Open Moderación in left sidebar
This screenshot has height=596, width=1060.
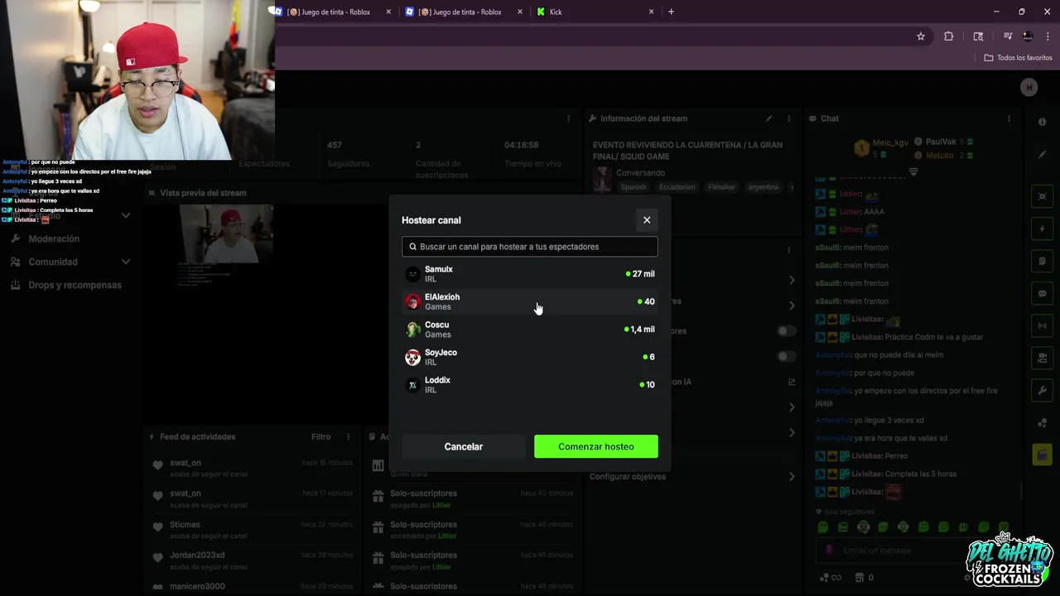(54, 238)
